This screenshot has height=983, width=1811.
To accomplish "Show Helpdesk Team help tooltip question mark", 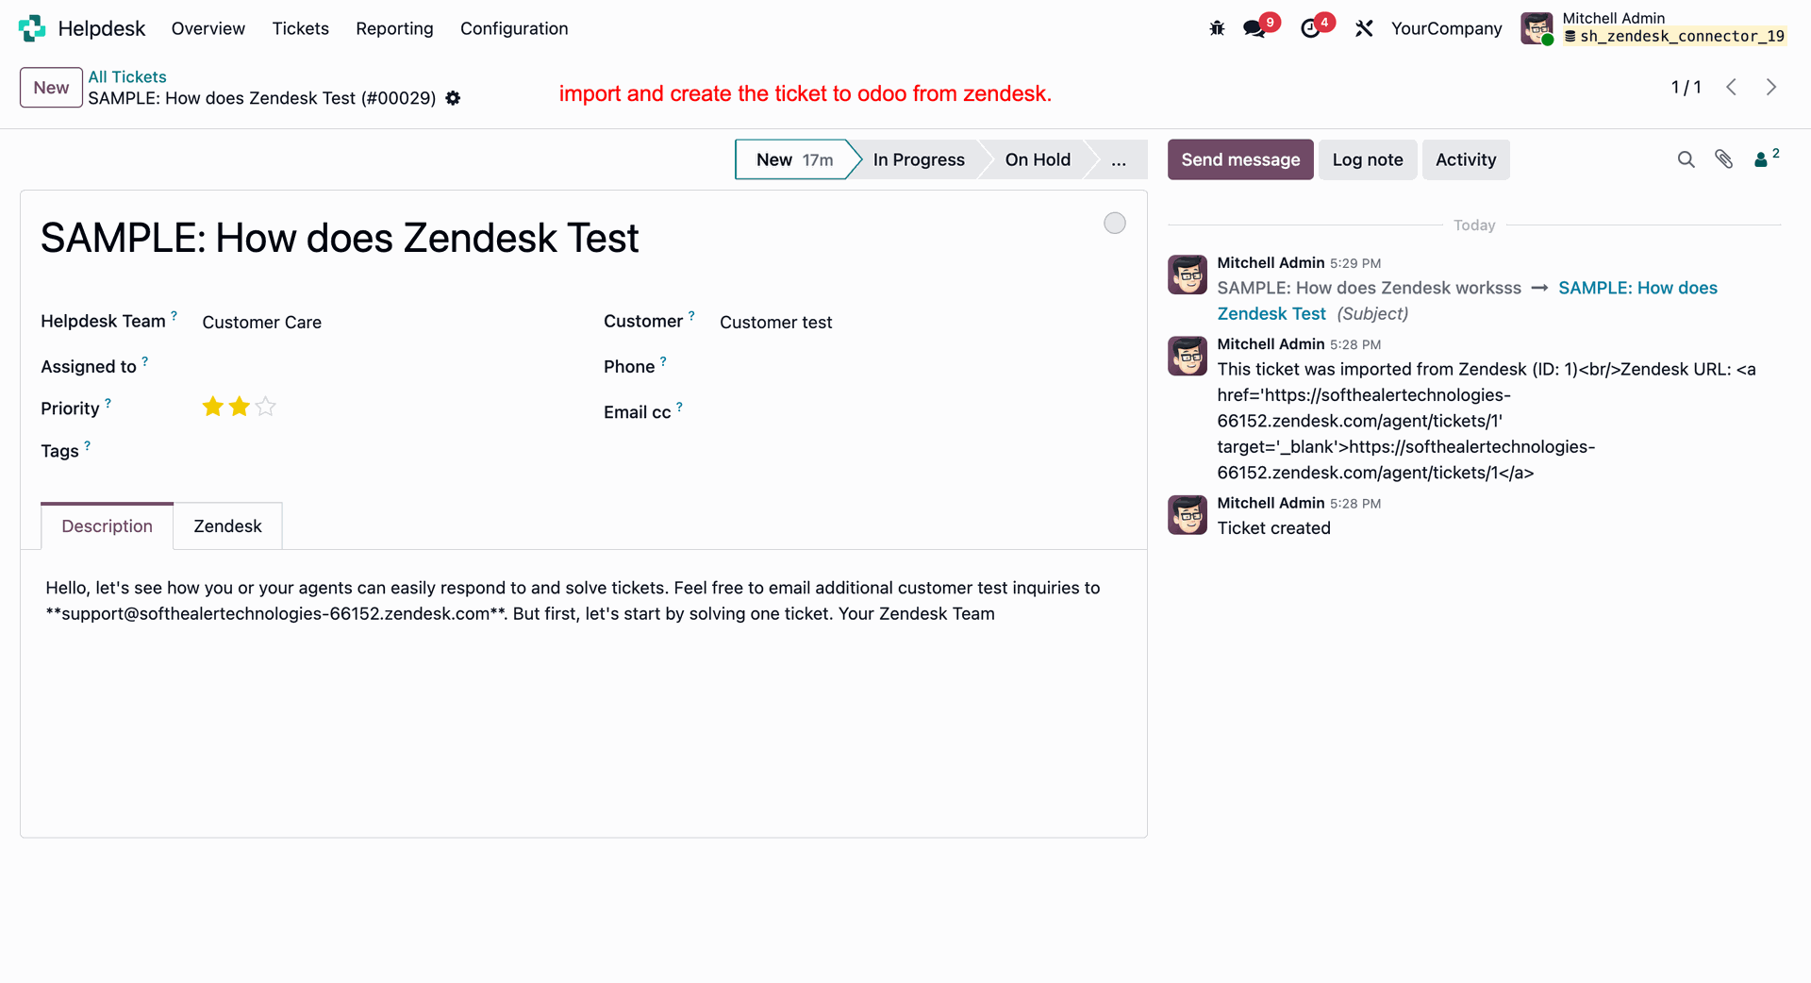I will (174, 316).
